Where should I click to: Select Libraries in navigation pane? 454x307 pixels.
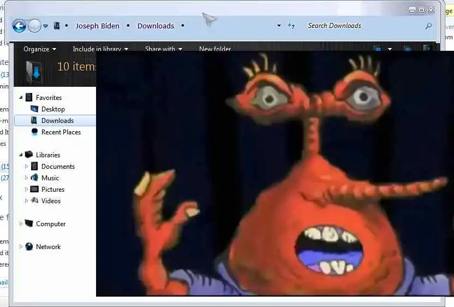(48, 155)
